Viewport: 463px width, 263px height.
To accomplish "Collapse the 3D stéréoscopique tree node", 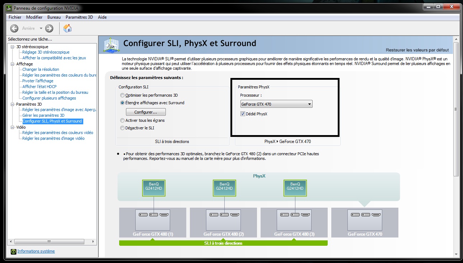I will (13, 47).
